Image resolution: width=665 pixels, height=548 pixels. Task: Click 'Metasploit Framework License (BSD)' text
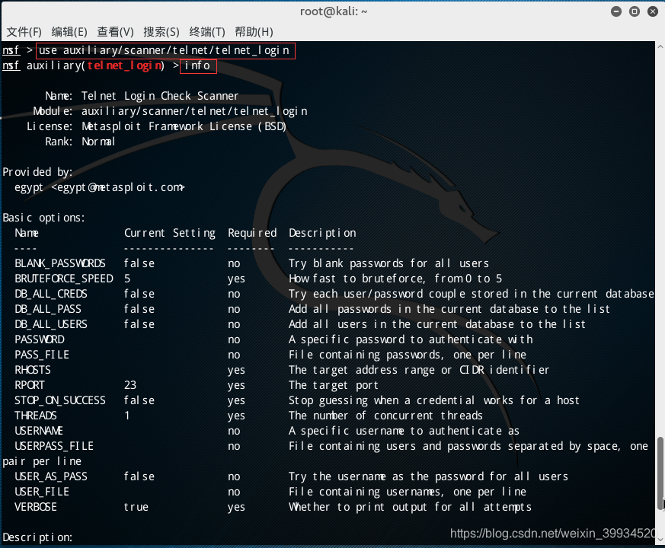tap(184, 126)
